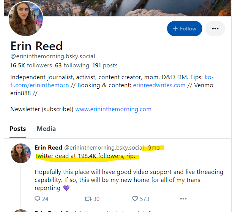
Task: Select the Posts tab
Action: point(18,129)
